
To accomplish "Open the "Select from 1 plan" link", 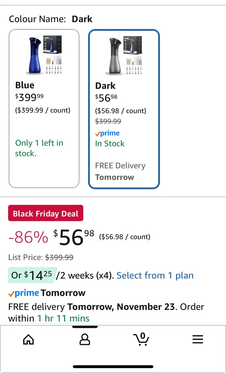I will (155, 275).
